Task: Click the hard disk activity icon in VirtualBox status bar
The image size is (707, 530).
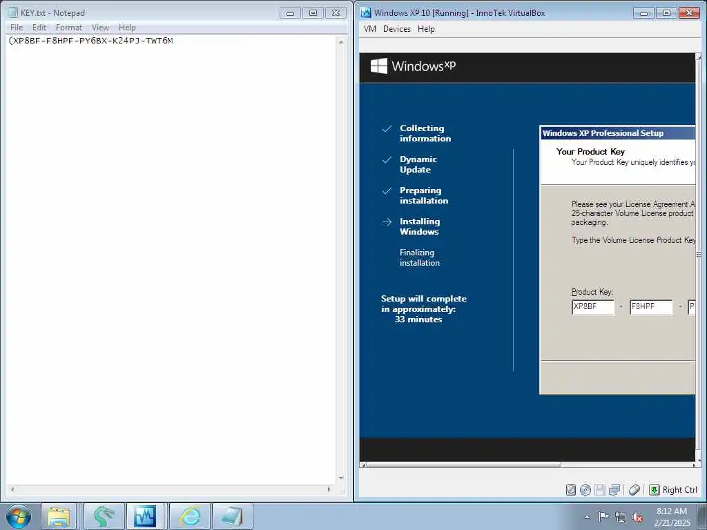Action: (x=571, y=490)
